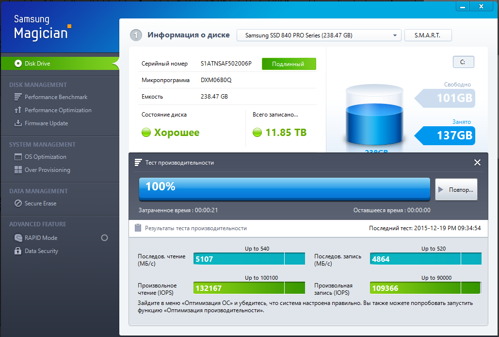Minimize the Samsung Magician window

463,7
